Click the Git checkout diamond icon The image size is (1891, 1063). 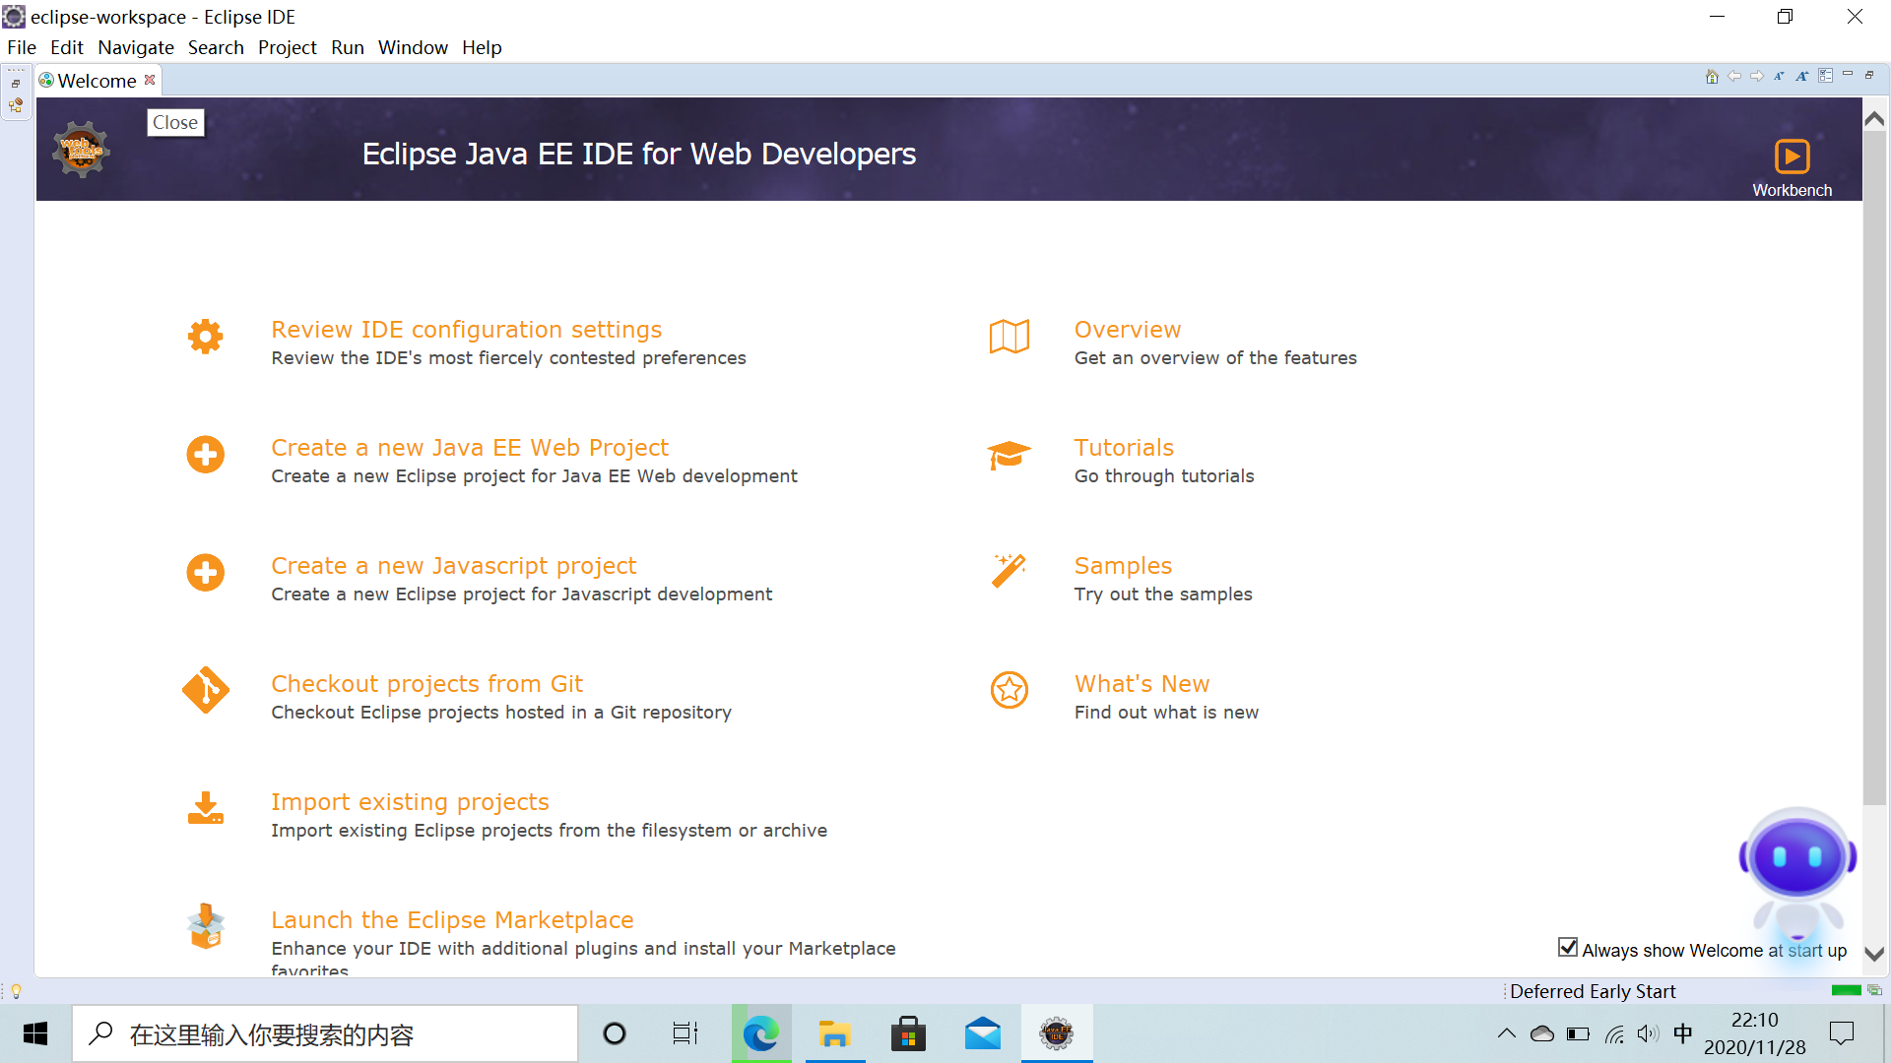tap(205, 690)
